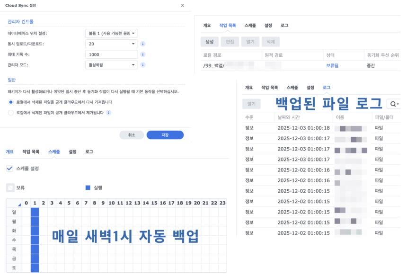This screenshot has height=276, width=407.
Task: Click the 생성 button to create a sync task
Action: 210,42
